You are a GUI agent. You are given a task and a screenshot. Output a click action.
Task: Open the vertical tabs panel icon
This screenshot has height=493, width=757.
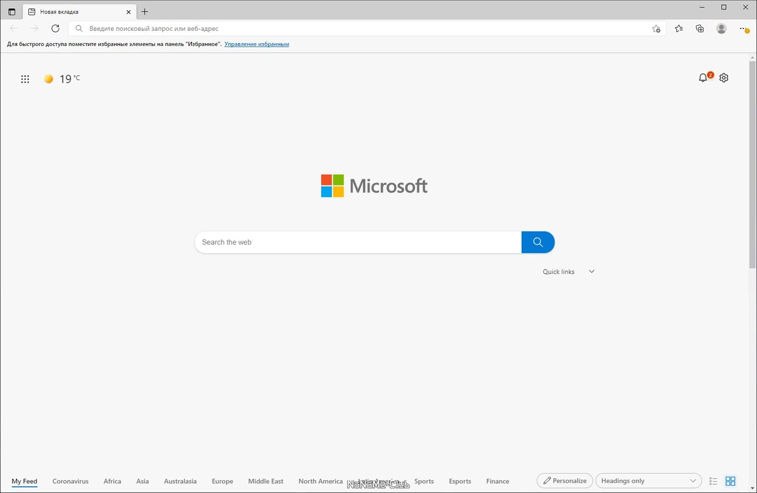(11, 12)
